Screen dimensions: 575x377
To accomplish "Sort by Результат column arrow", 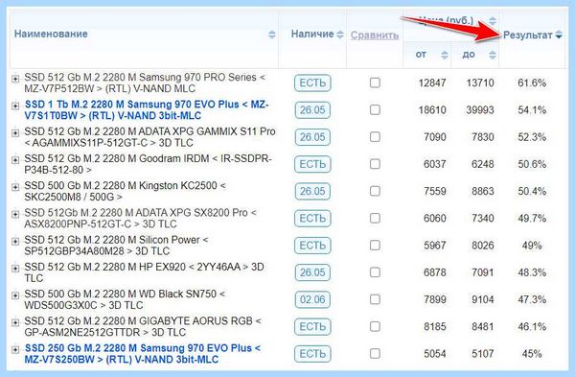I will tap(559, 35).
